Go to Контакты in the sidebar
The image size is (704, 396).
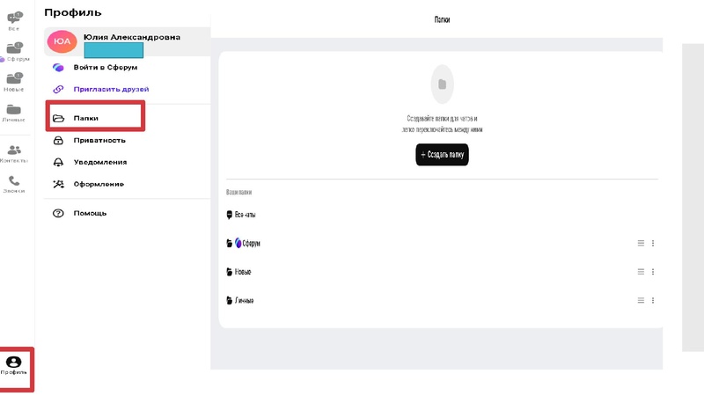pos(14,153)
